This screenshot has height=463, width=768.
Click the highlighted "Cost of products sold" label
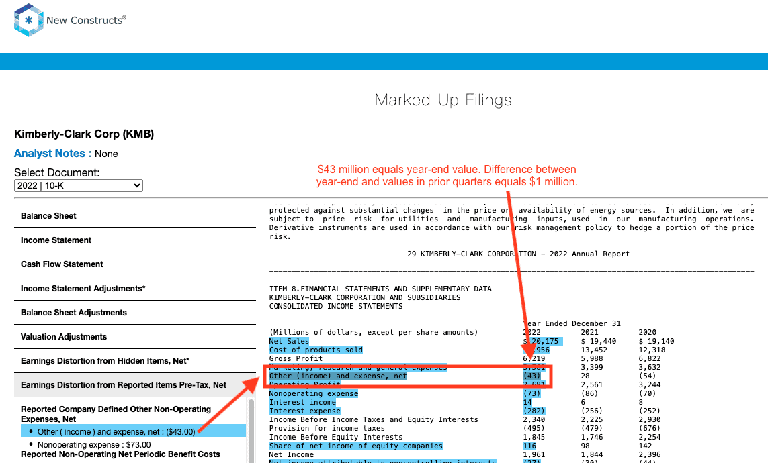pyautogui.click(x=316, y=350)
